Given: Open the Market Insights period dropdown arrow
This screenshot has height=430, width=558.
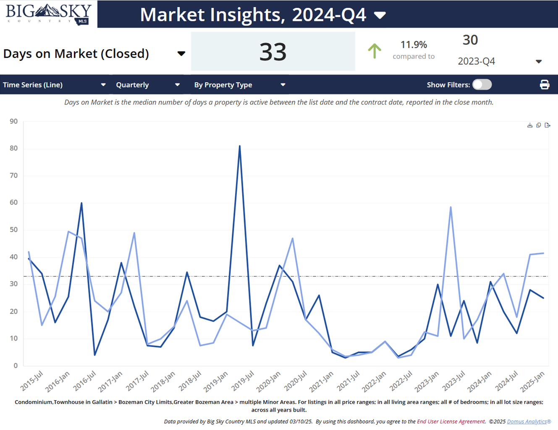Looking at the screenshot, I should [x=380, y=16].
